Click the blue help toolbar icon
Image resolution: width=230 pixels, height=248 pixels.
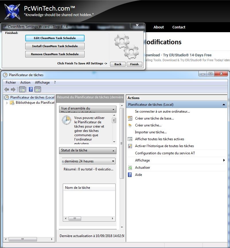(x=31, y=89)
